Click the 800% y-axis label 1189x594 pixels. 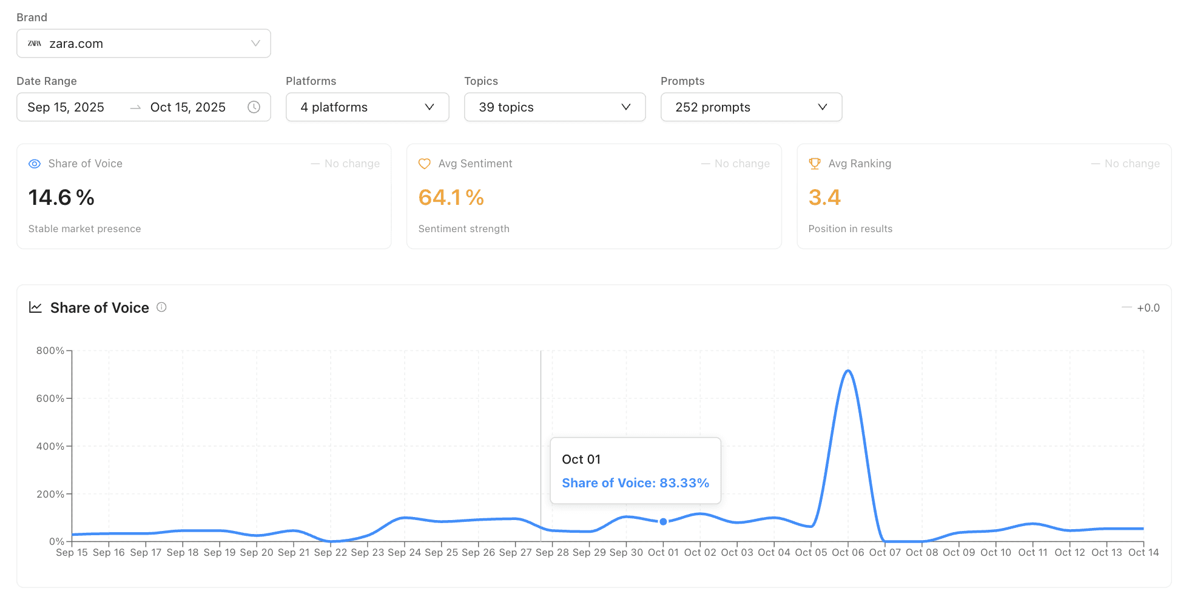coord(50,350)
